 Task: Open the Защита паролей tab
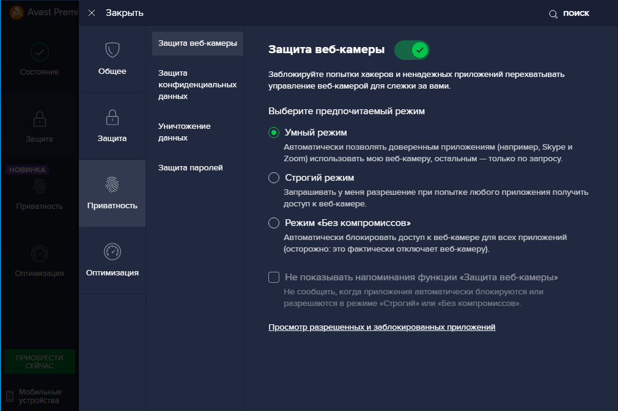click(190, 167)
